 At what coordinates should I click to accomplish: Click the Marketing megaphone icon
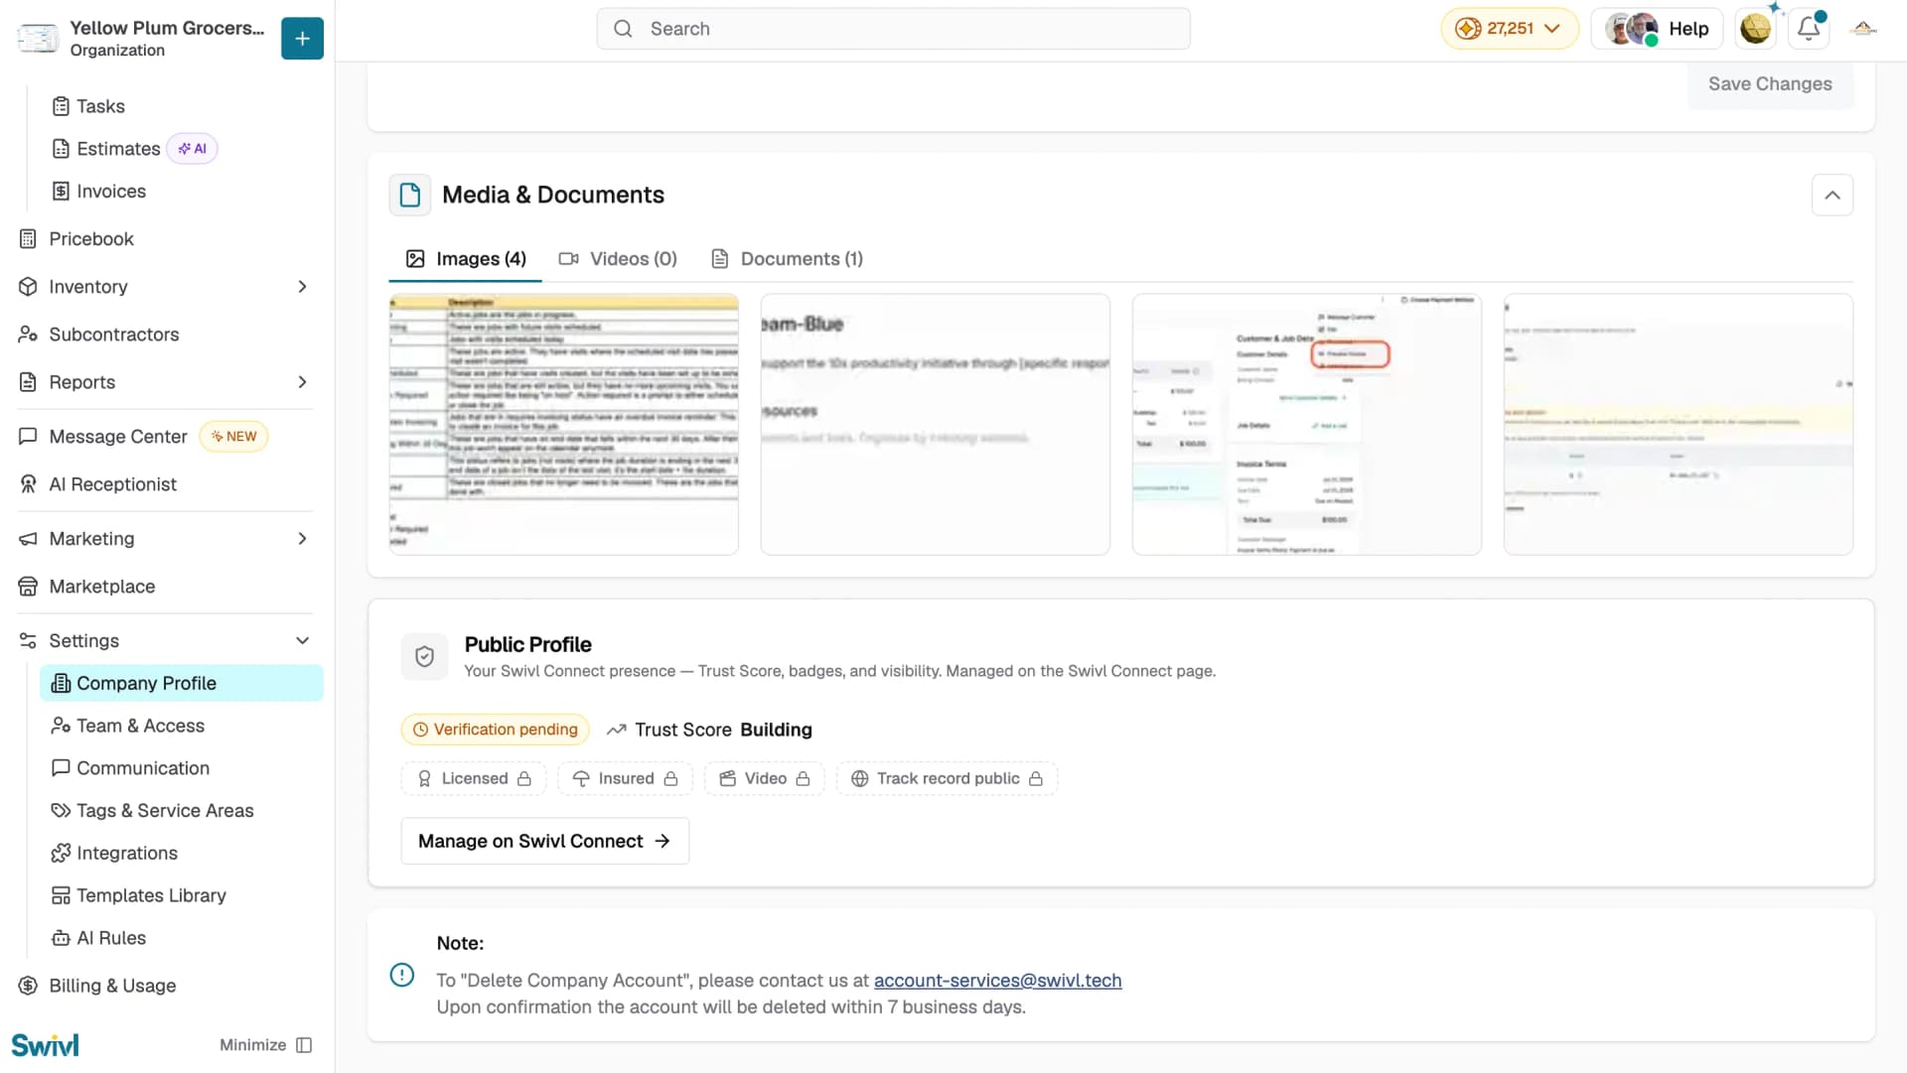pos(28,539)
